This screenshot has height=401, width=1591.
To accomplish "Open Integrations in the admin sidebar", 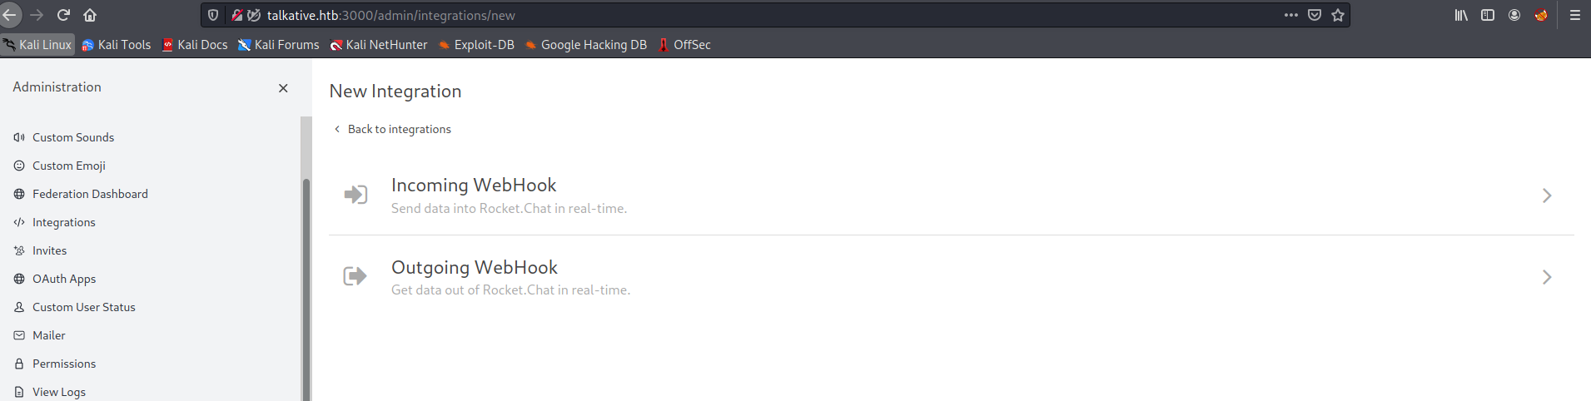I will (x=63, y=222).
